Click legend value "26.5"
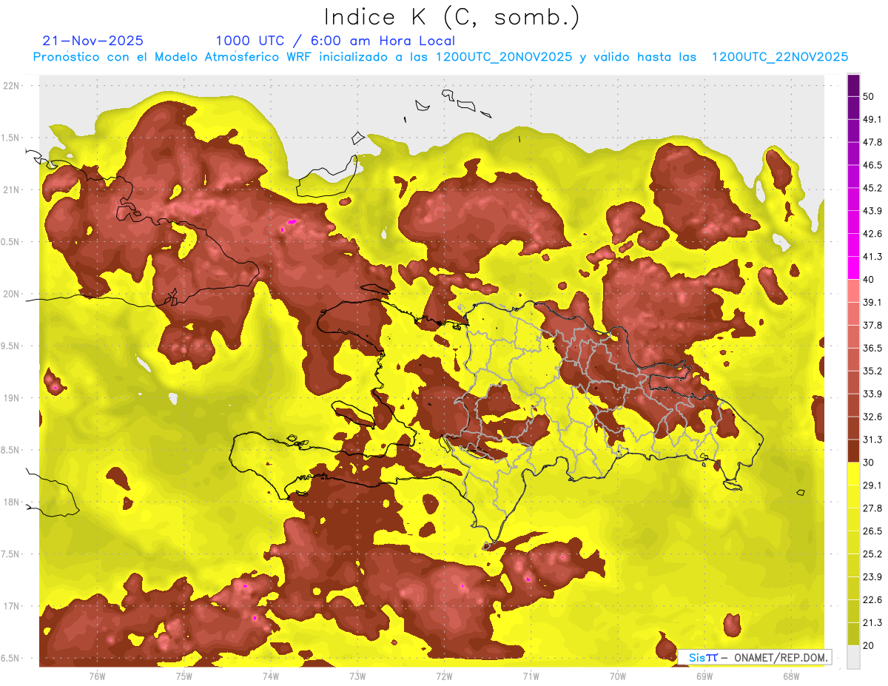The height and width of the screenshot is (686, 888). click(x=872, y=531)
